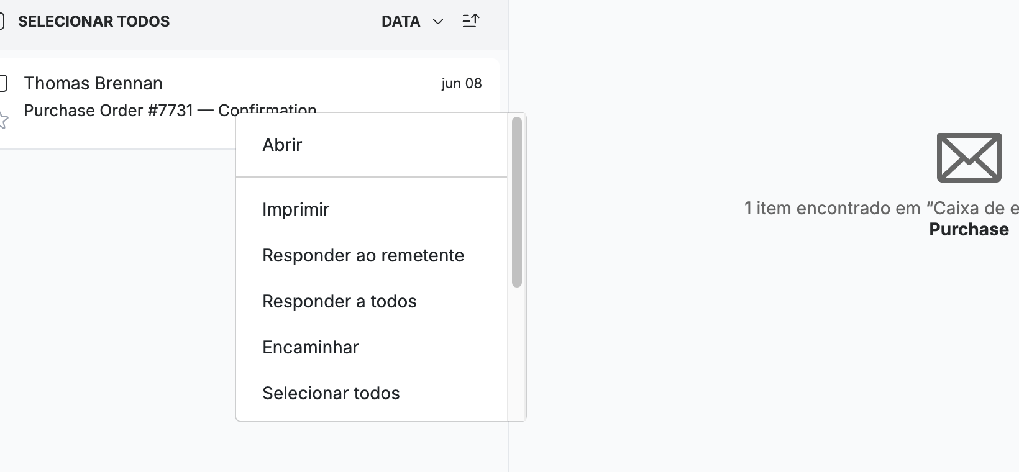The width and height of the screenshot is (1019, 472).
Task: Click the context menu scrollbar thumb
Action: pyautogui.click(x=517, y=202)
